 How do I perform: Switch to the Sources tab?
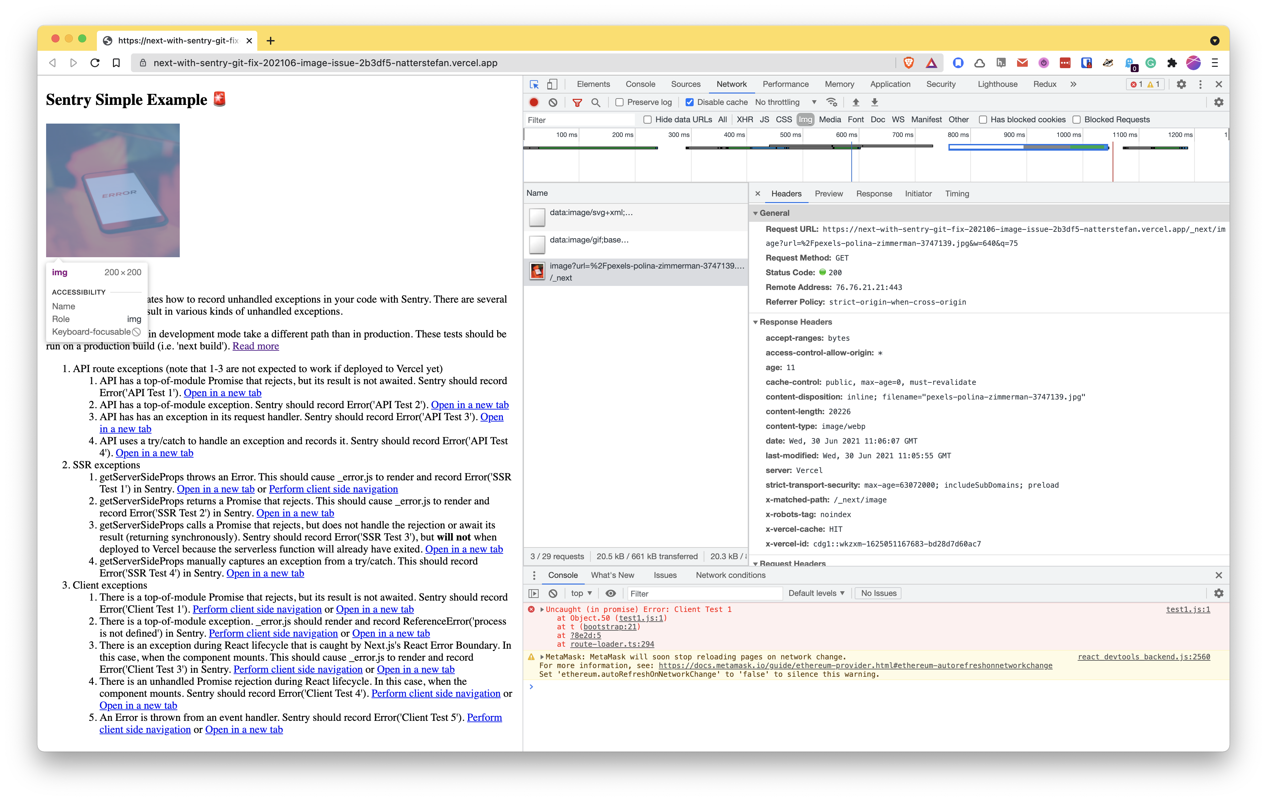[685, 84]
